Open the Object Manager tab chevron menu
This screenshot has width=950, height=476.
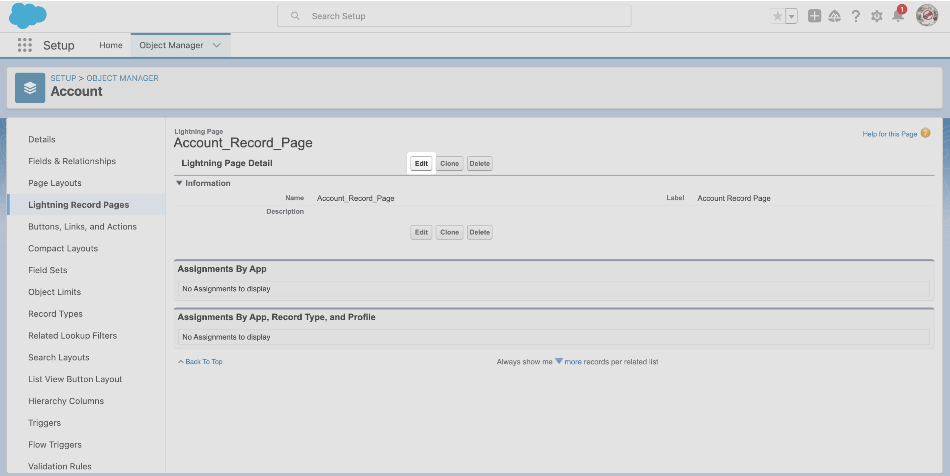217,45
